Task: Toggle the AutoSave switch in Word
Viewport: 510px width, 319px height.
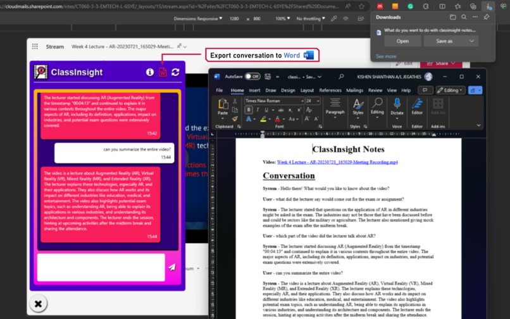Action: coord(252,77)
